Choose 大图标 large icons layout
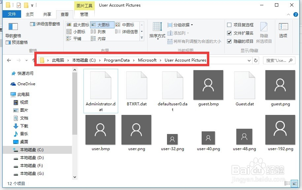 click(x=102, y=25)
